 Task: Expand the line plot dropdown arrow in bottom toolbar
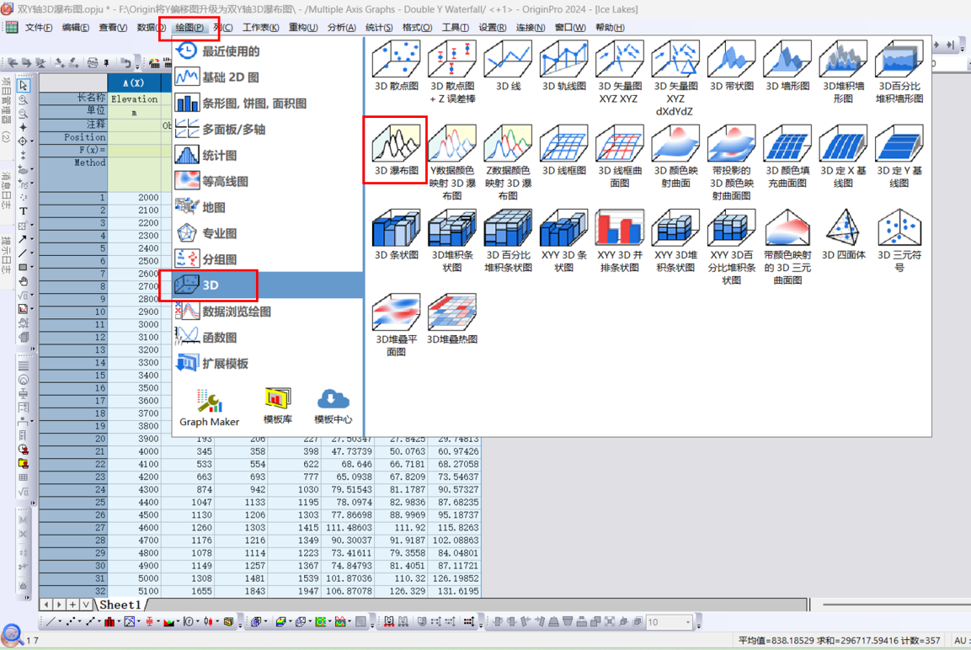(60, 623)
